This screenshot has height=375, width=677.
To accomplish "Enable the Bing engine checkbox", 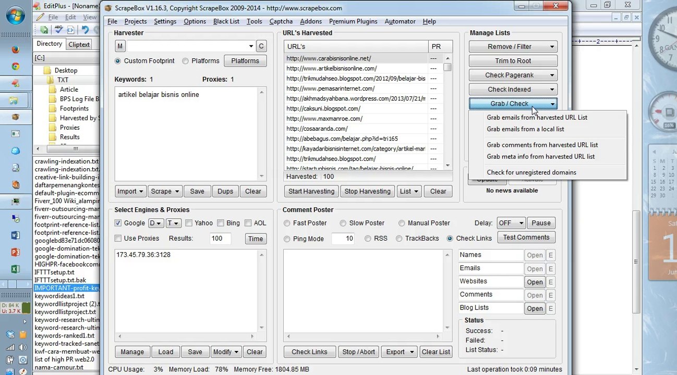I will 221,223.
